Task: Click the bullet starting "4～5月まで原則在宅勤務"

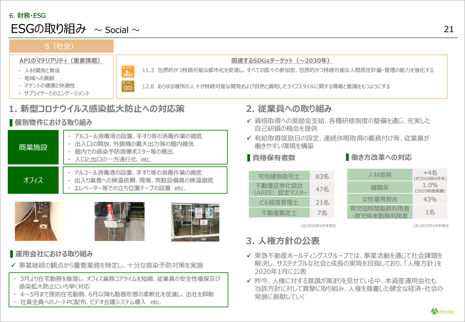Action: point(117,294)
